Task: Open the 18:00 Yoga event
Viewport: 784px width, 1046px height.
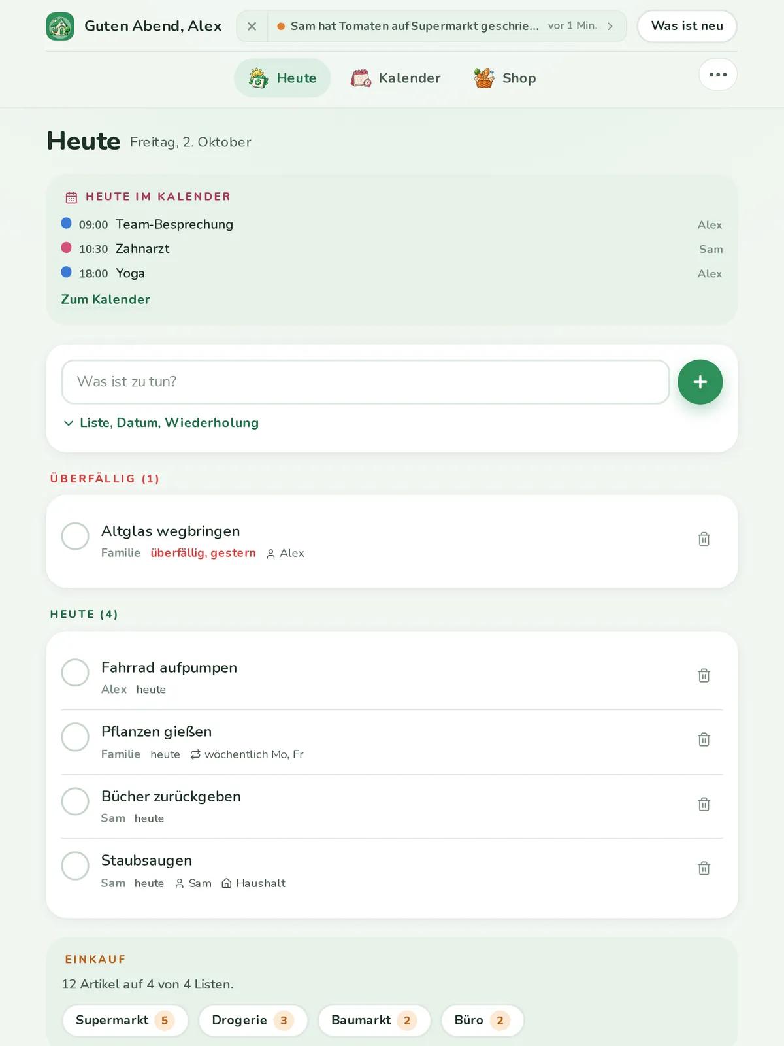Action: pos(392,273)
